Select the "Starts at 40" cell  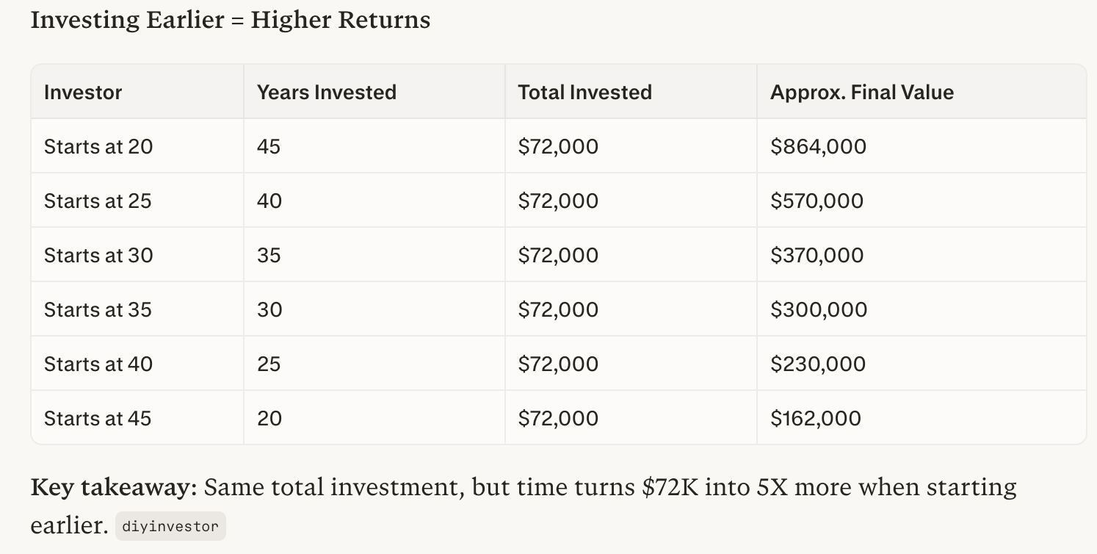pyautogui.click(x=98, y=364)
